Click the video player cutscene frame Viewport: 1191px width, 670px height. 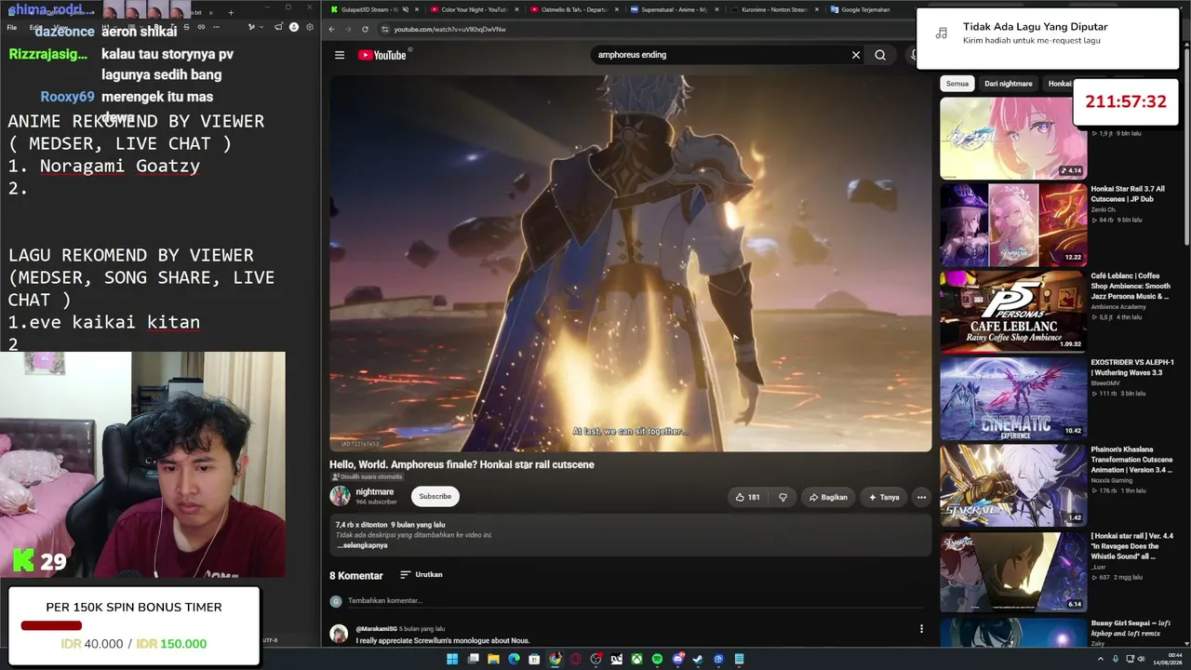click(x=630, y=263)
